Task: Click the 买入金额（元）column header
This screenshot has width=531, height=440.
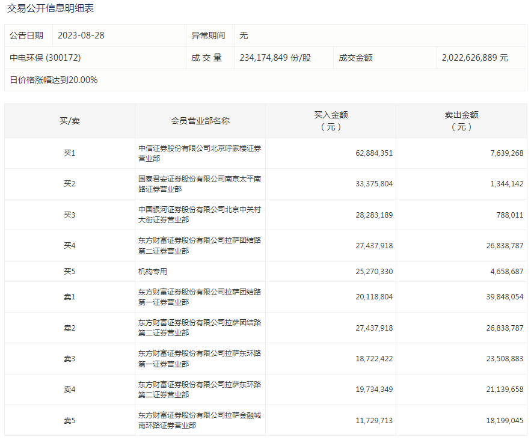Action: coord(331,121)
